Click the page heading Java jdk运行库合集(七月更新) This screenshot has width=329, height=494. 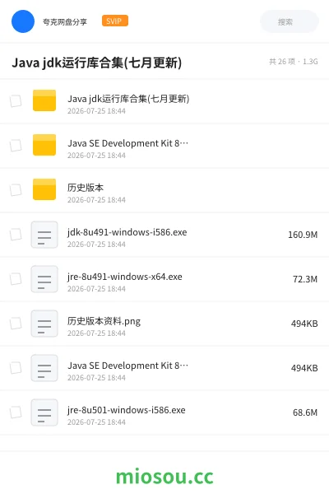point(97,63)
